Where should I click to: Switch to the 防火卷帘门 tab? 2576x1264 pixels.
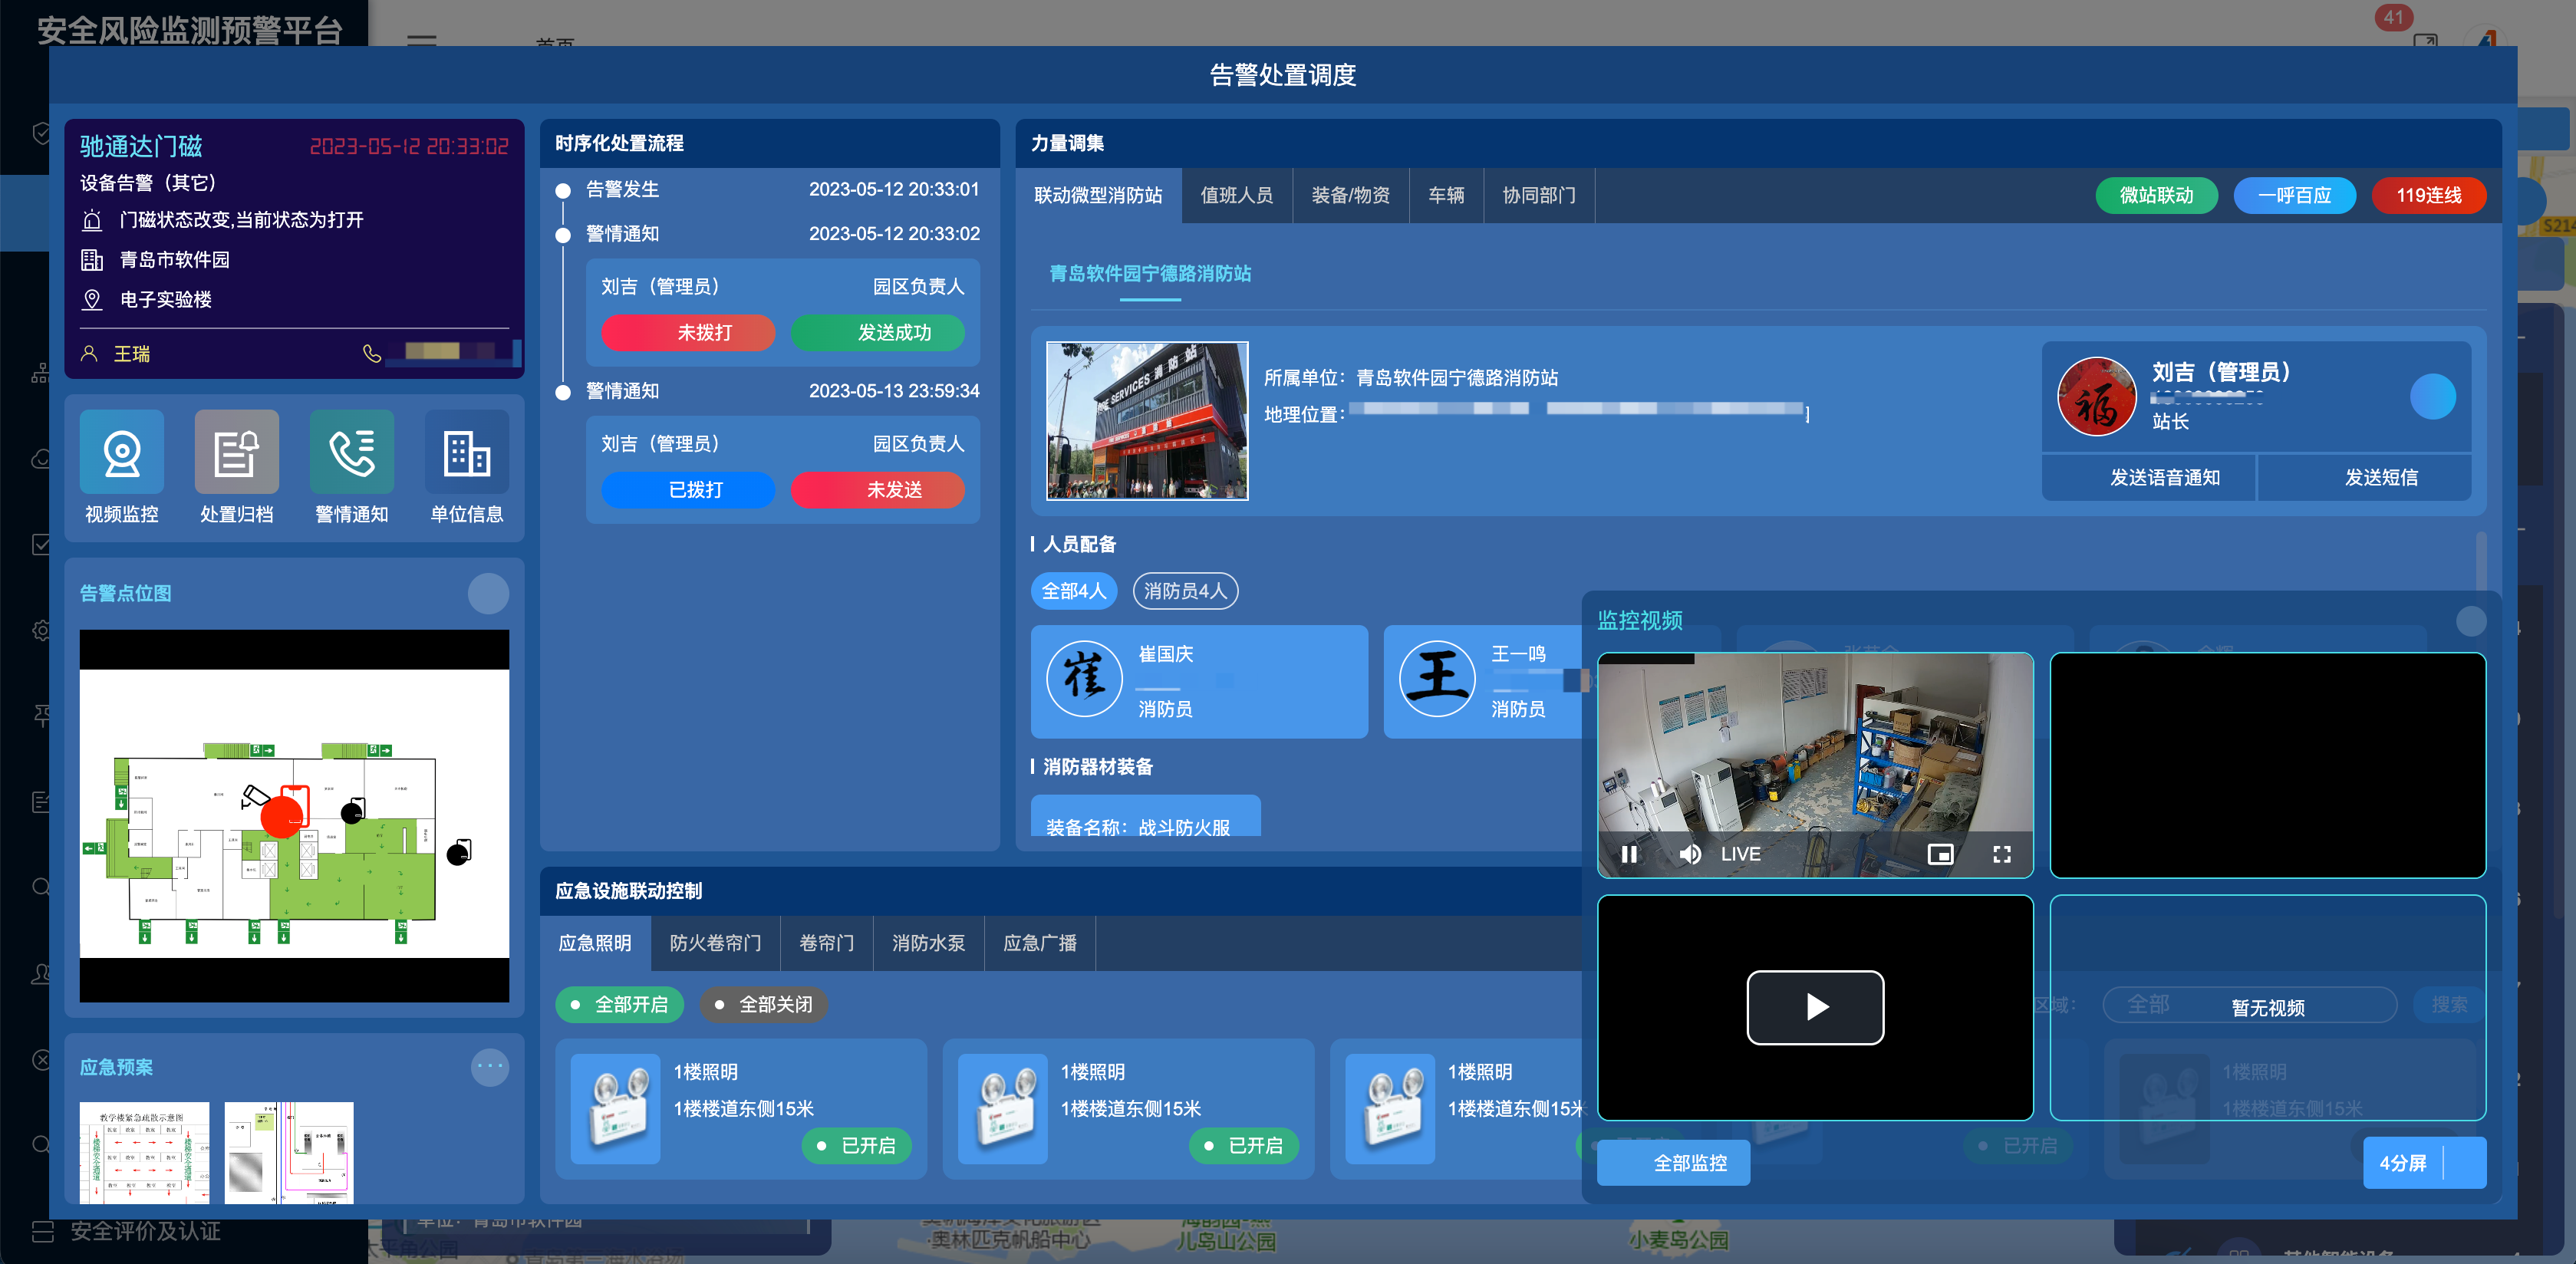click(715, 943)
